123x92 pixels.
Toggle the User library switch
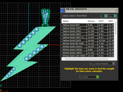(112, 16)
